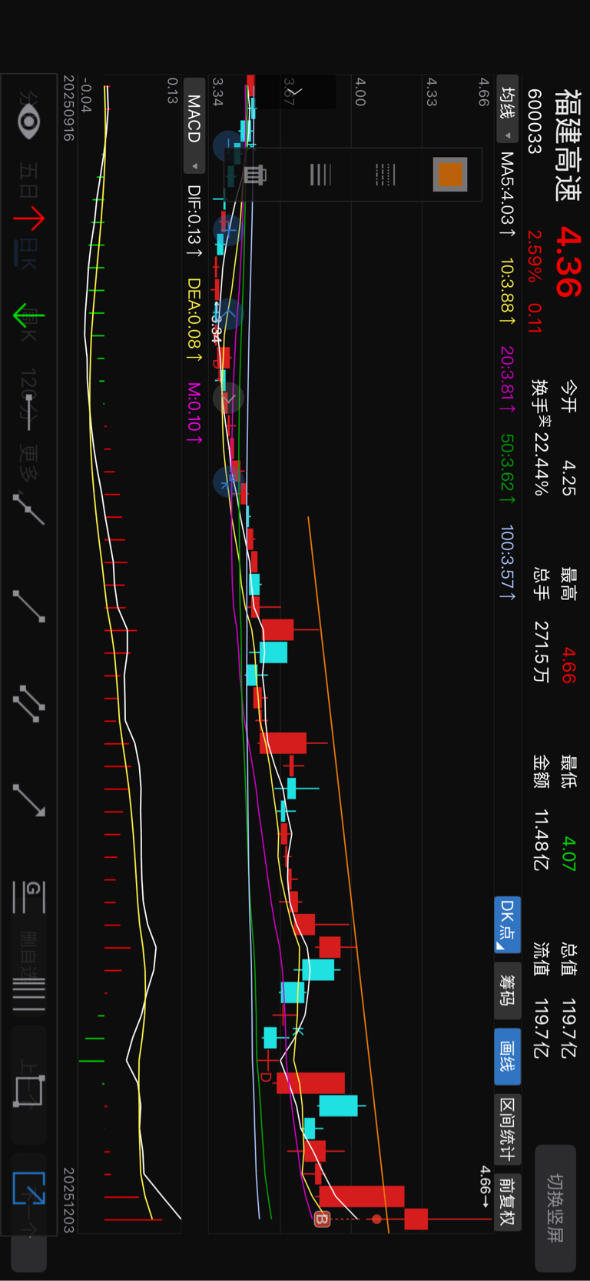The image size is (590, 1281).
Task: Toggle the eye visibility icon in drawing toolbar
Action: 28,122
